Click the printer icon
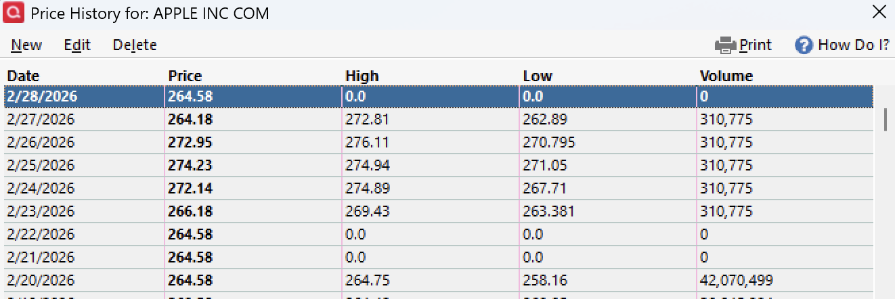This screenshot has height=299, width=895. coord(726,45)
